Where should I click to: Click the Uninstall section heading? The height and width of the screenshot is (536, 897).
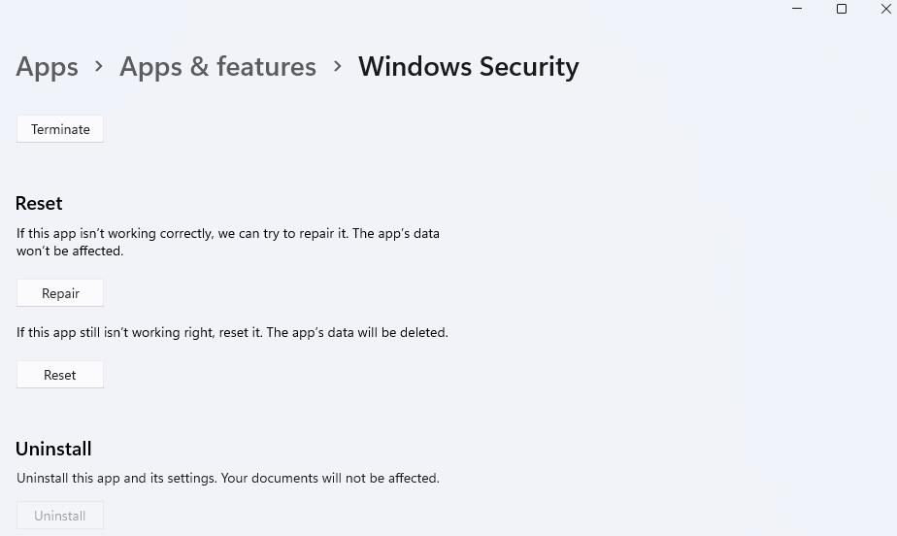pyautogui.click(x=53, y=449)
